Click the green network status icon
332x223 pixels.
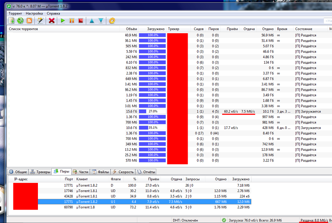(x=224, y=220)
